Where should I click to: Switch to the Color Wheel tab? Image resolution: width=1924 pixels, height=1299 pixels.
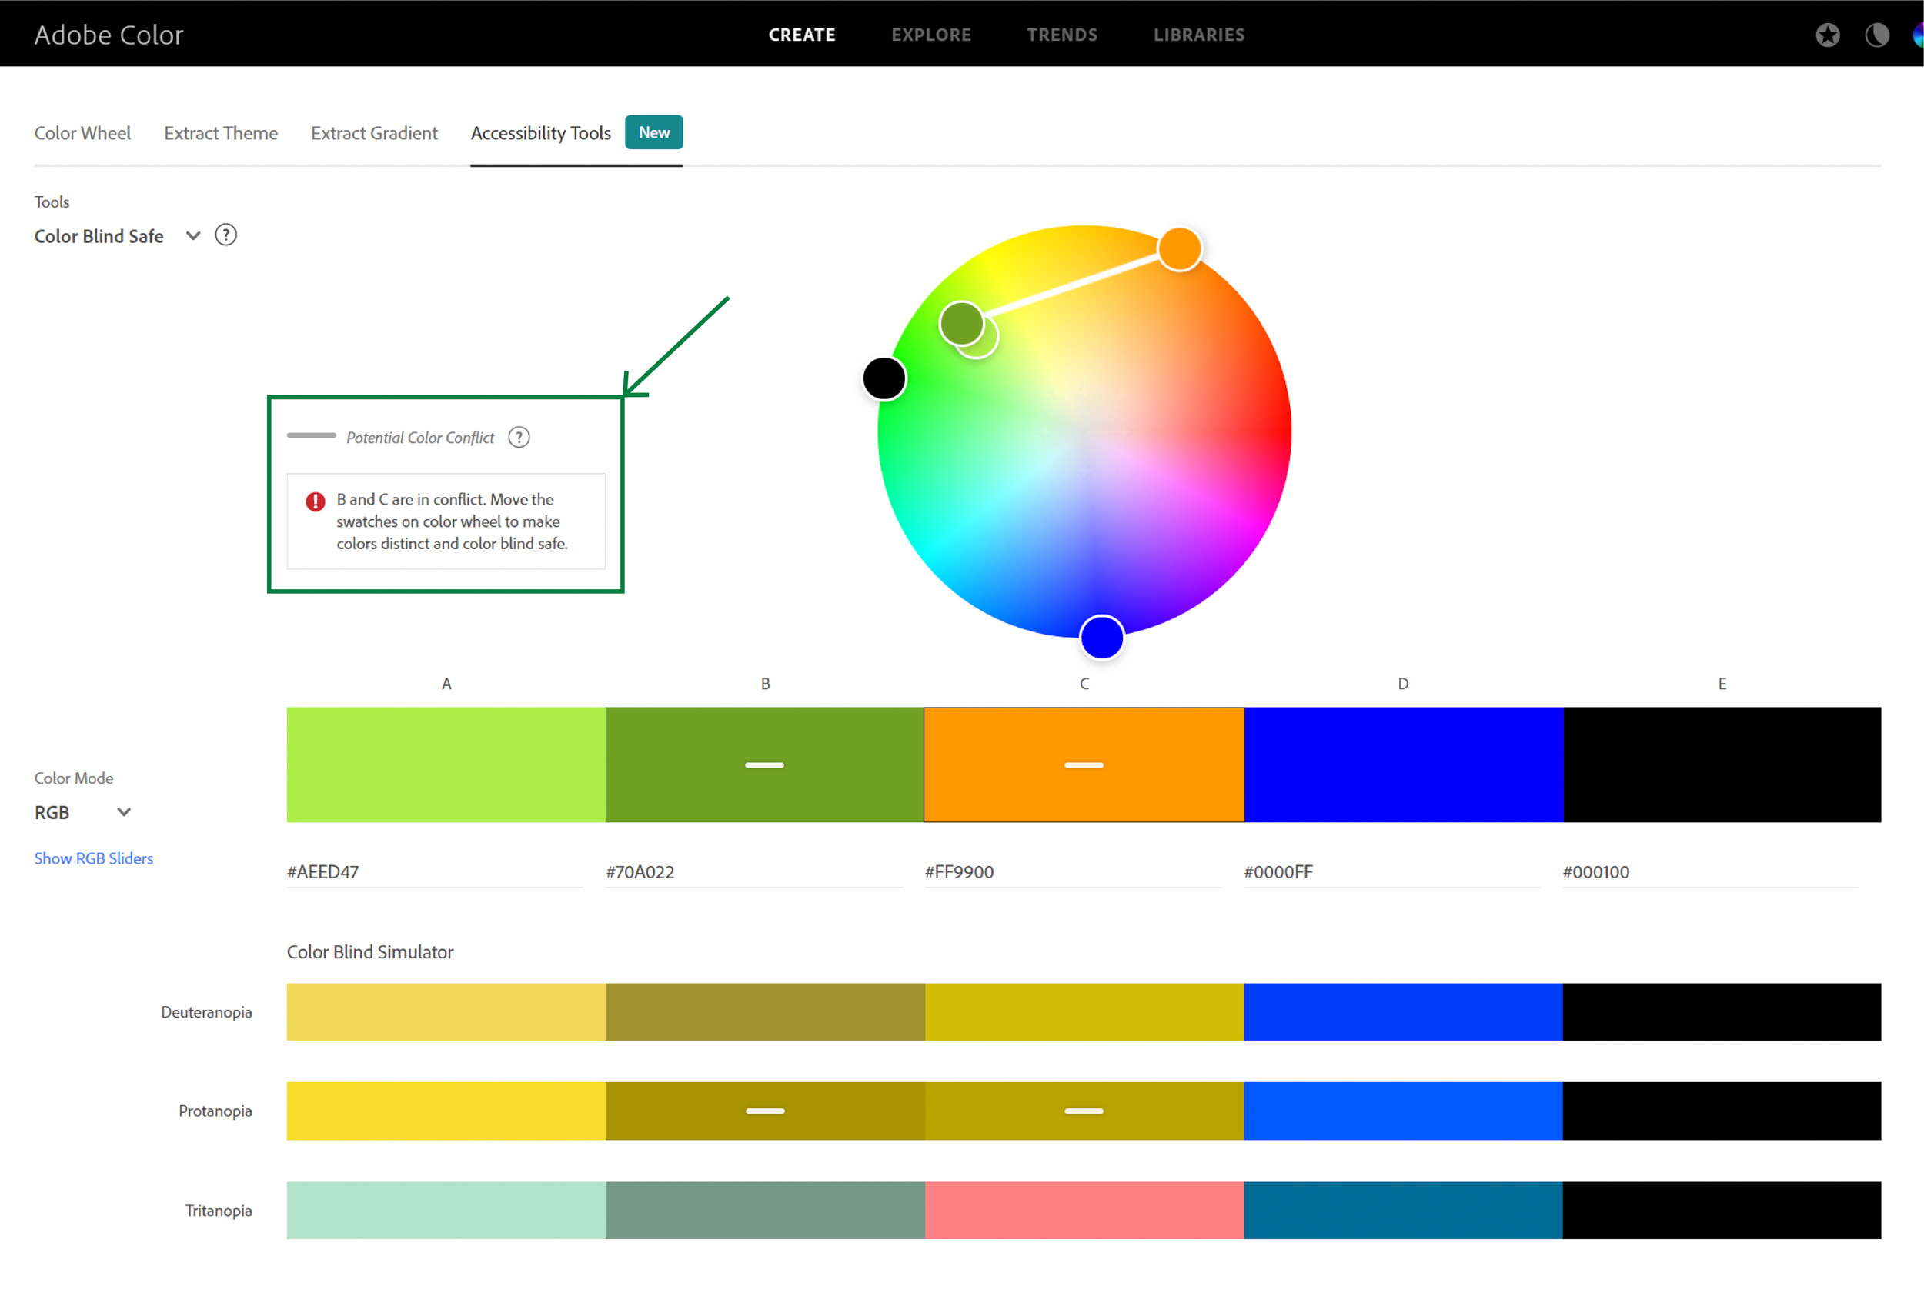coord(82,133)
